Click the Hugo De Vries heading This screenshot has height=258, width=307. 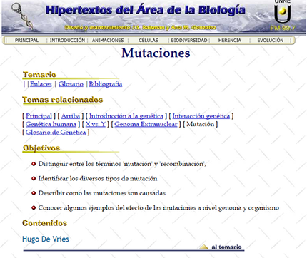coord(46,239)
